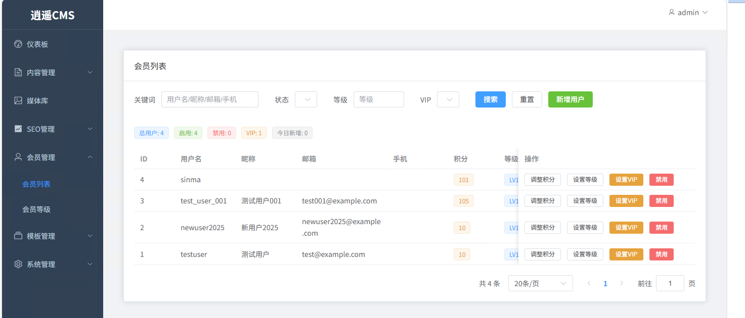Click the dashboard gauge icon in sidebar
The width and height of the screenshot is (745, 318).
click(18, 44)
